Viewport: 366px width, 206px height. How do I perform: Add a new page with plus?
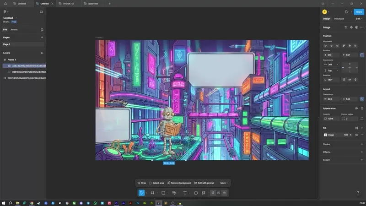tap(42, 38)
